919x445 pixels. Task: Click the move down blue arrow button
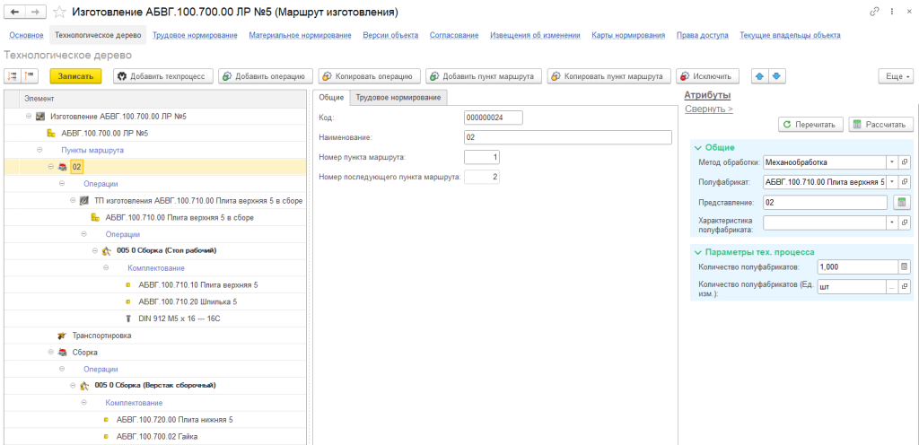pos(777,76)
